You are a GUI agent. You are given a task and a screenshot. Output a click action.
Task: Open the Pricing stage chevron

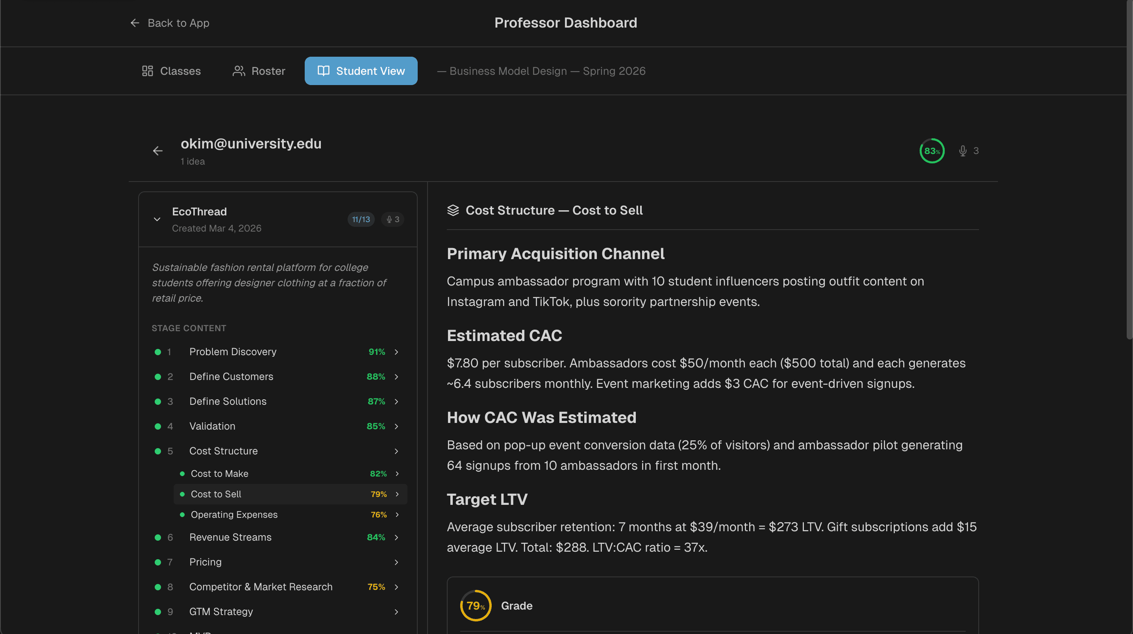[x=396, y=562]
